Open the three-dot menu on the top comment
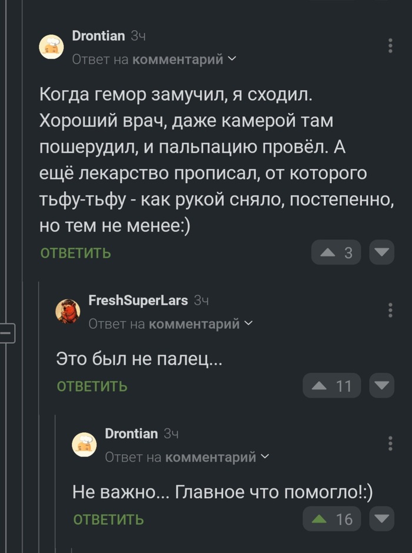This screenshot has height=553, width=412. pos(389,47)
